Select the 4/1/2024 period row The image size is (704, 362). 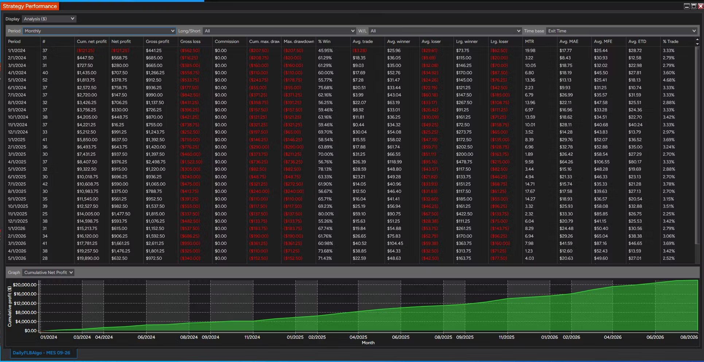(350, 73)
